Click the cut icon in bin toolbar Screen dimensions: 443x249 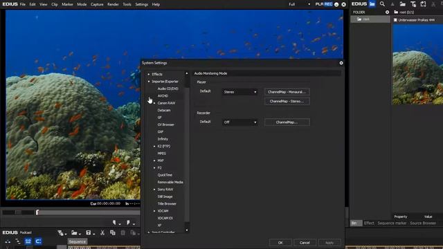click(x=433, y=4)
